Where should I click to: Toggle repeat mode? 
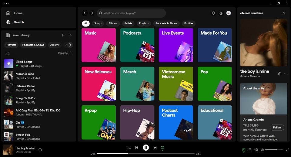162,148
